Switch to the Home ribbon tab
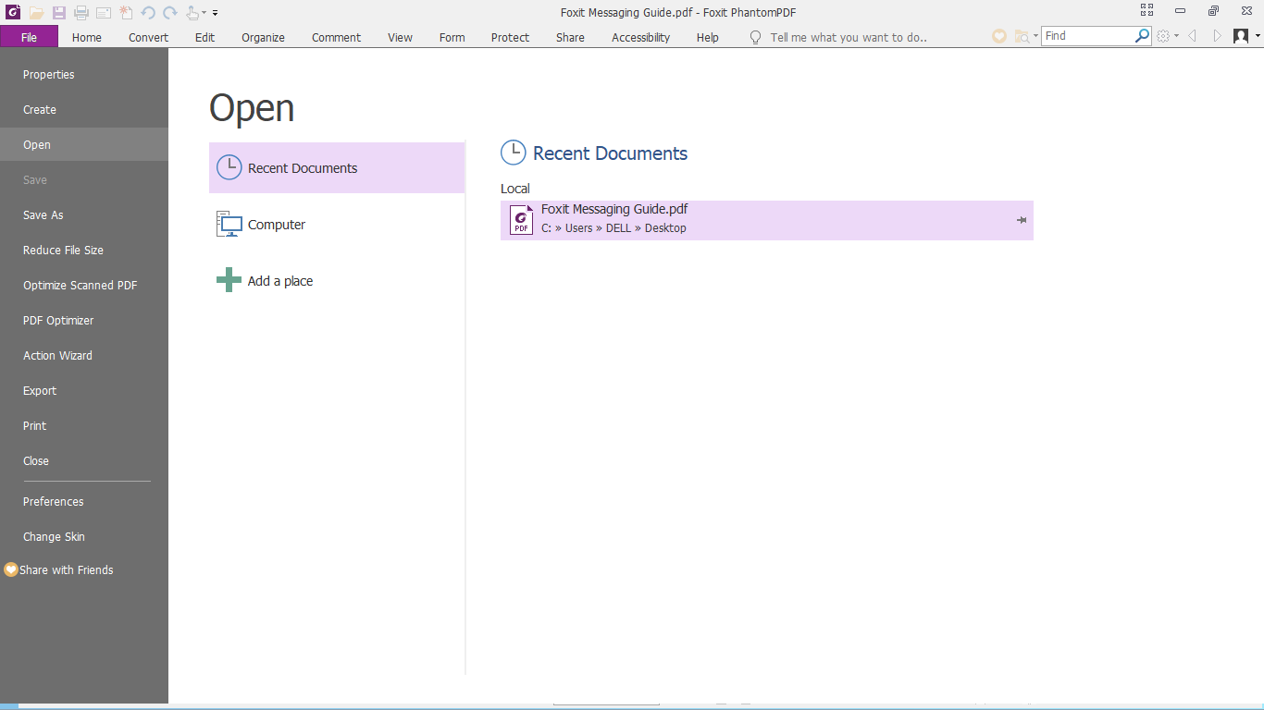The image size is (1264, 710). [x=87, y=37]
